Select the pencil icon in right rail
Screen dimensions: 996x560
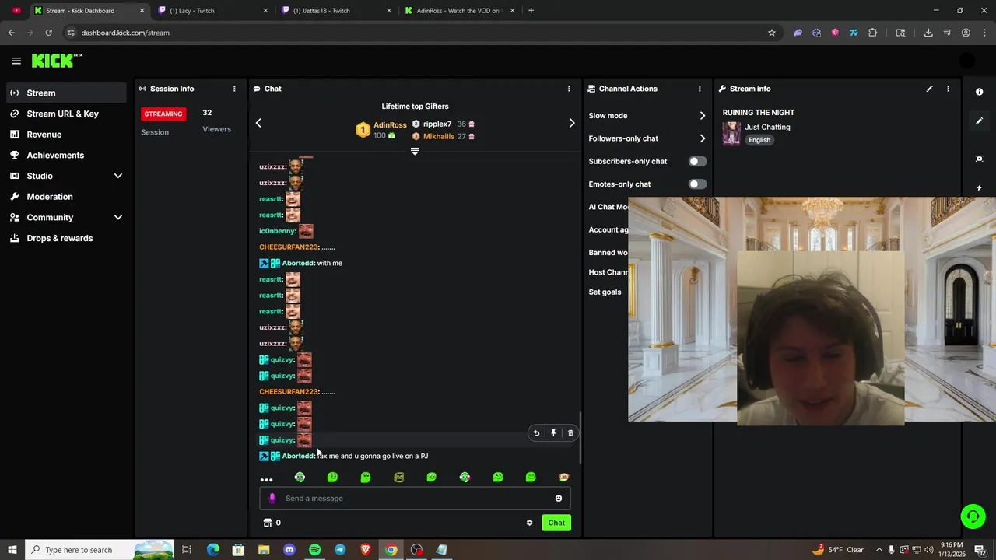[x=979, y=121]
